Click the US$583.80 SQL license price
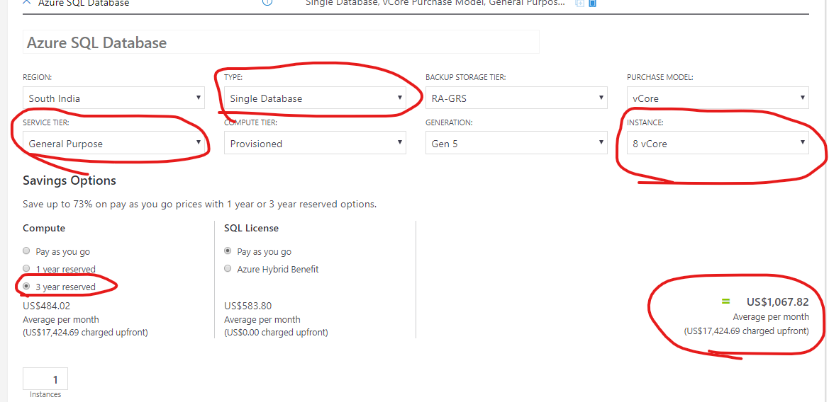The width and height of the screenshot is (829, 402). click(x=248, y=306)
